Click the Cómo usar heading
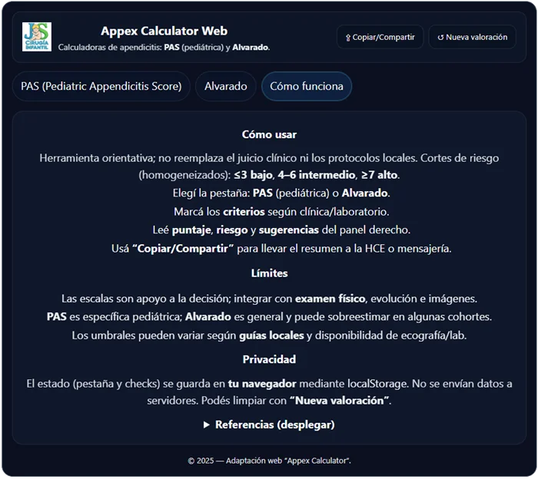This screenshot has width=538, height=479. click(269, 134)
